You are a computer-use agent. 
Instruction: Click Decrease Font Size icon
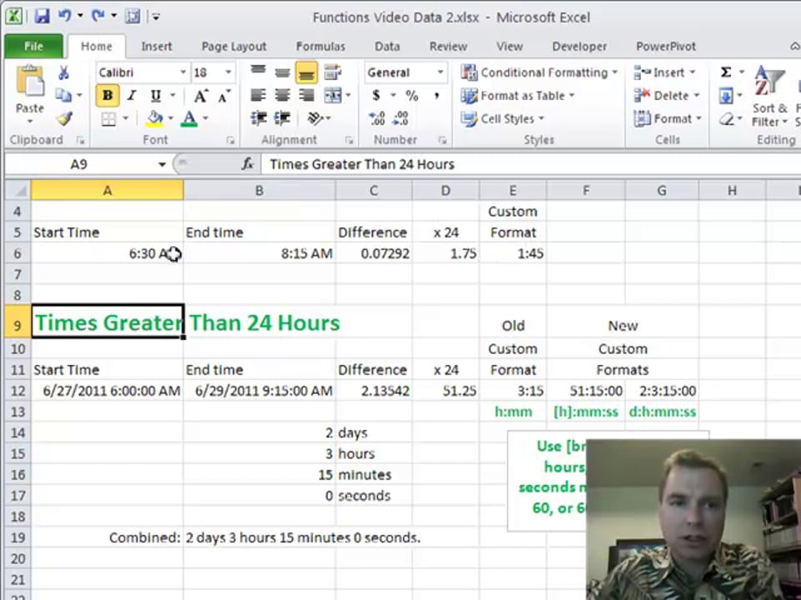(224, 95)
